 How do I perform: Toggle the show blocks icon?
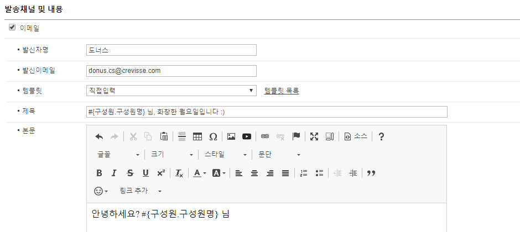coord(329,136)
